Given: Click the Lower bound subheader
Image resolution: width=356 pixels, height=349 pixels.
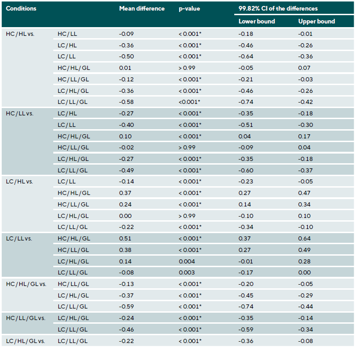Looking at the screenshot, I should pos(257,21).
